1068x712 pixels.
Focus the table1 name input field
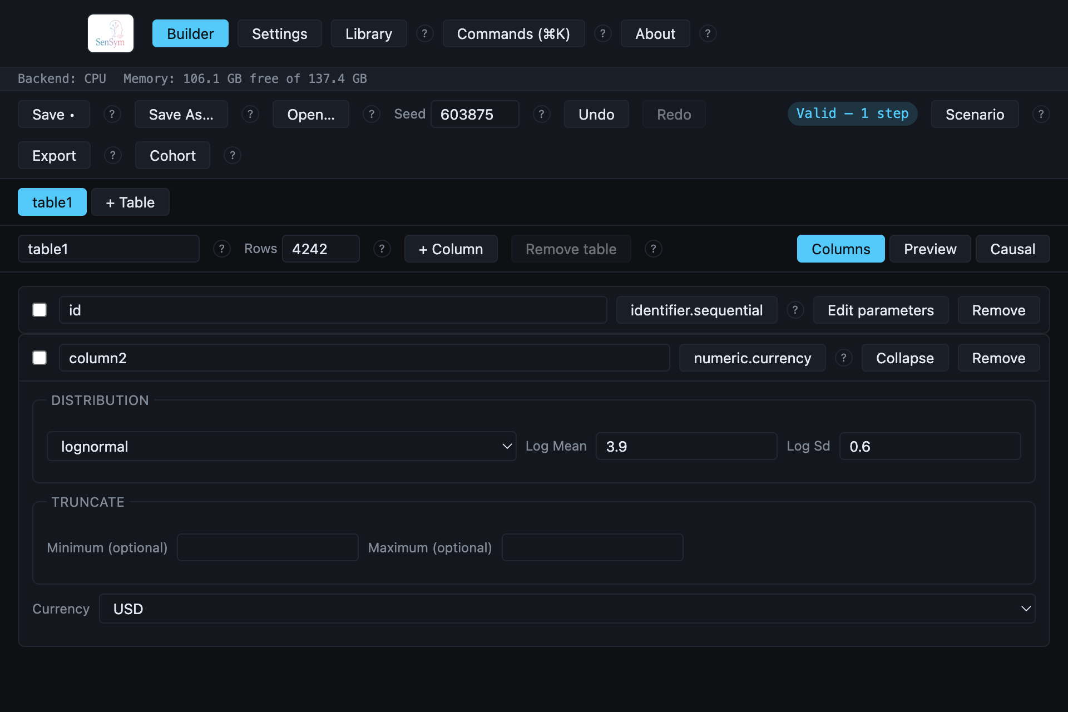pos(108,249)
